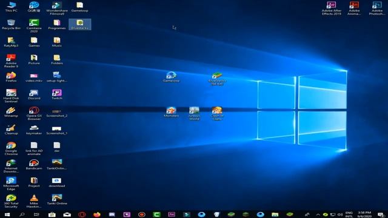Viewport: 388px width, 218px height.
Task: Select the Hard Disk Sentinel shortcut
Action: pyautogui.click(x=11, y=96)
